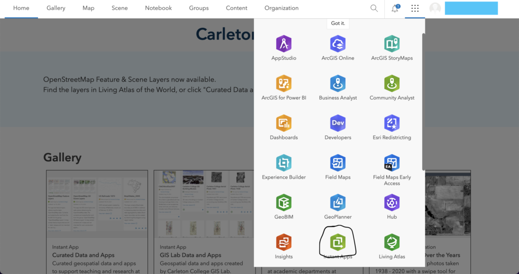
Task: Go to the Home tab
Action: coord(21,8)
